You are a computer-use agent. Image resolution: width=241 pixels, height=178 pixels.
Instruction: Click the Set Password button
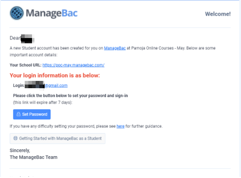(32, 114)
